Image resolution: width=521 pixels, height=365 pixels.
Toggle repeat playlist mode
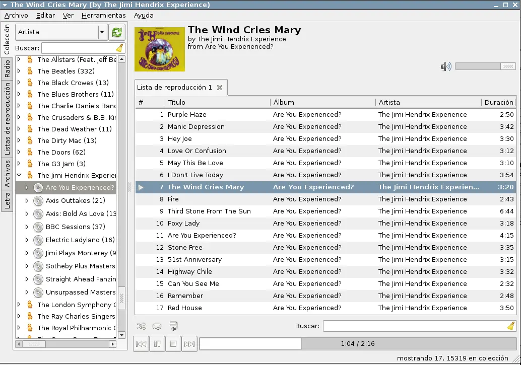tap(157, 326)
